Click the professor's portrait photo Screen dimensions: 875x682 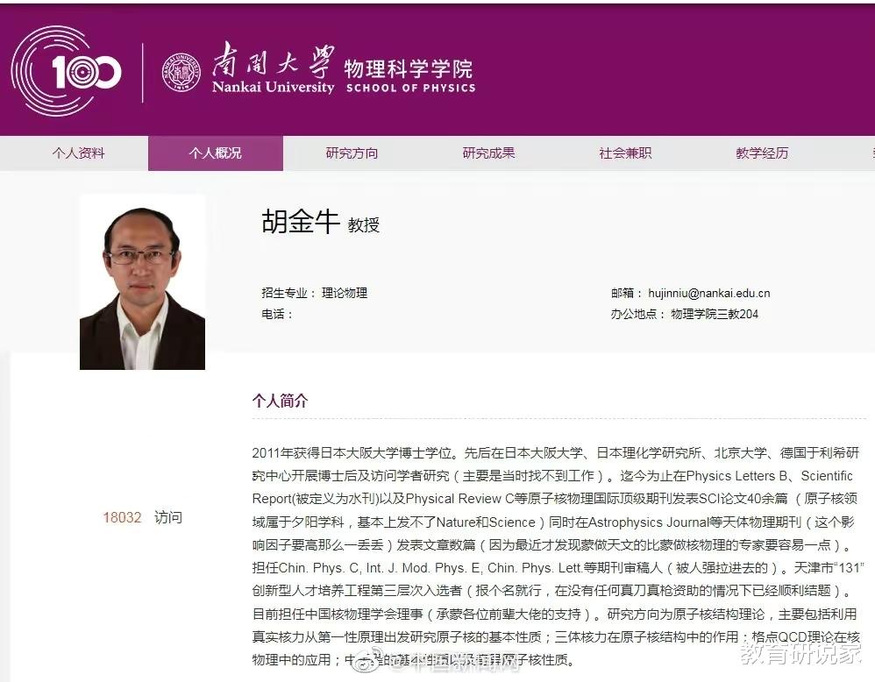pyautogui.click(x=142, y=282)
